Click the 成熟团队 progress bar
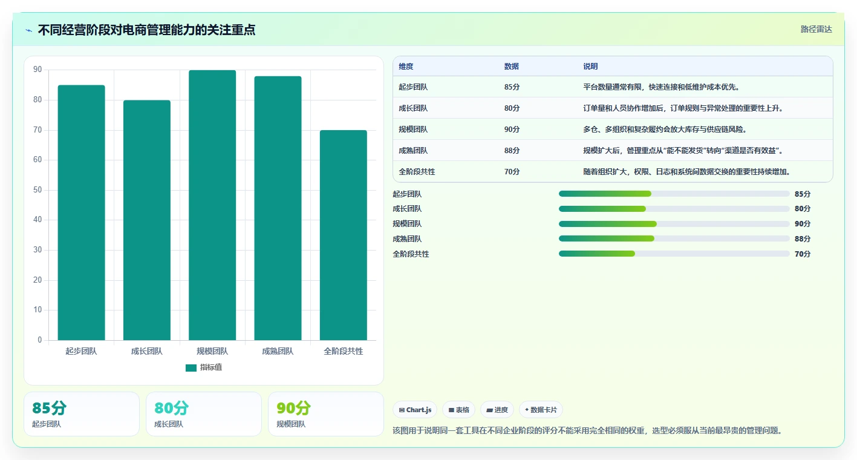 (674, 238)
